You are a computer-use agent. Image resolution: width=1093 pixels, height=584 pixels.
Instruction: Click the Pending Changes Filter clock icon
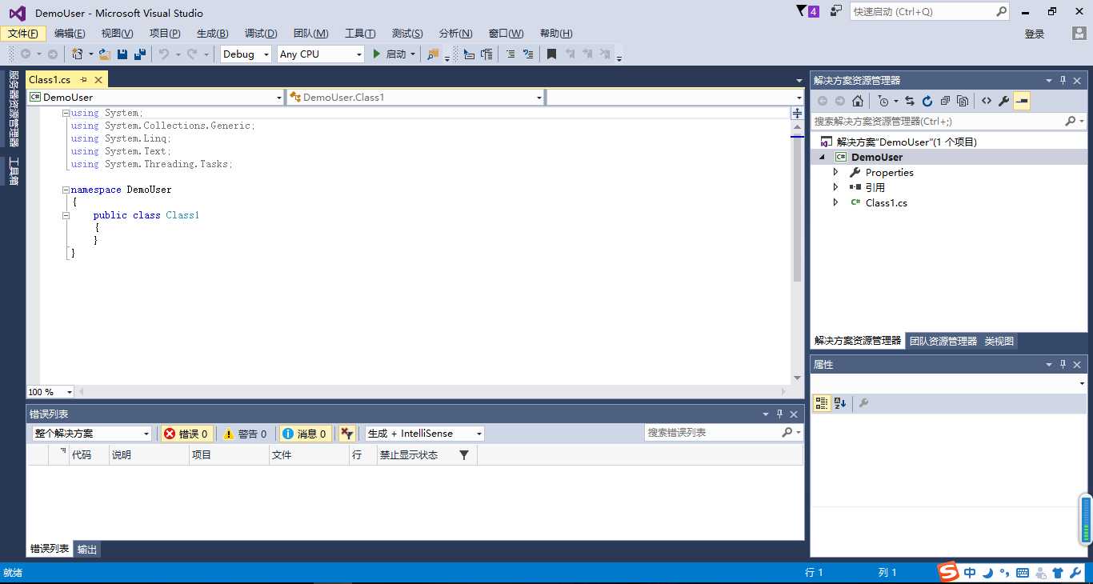[883, 101]
